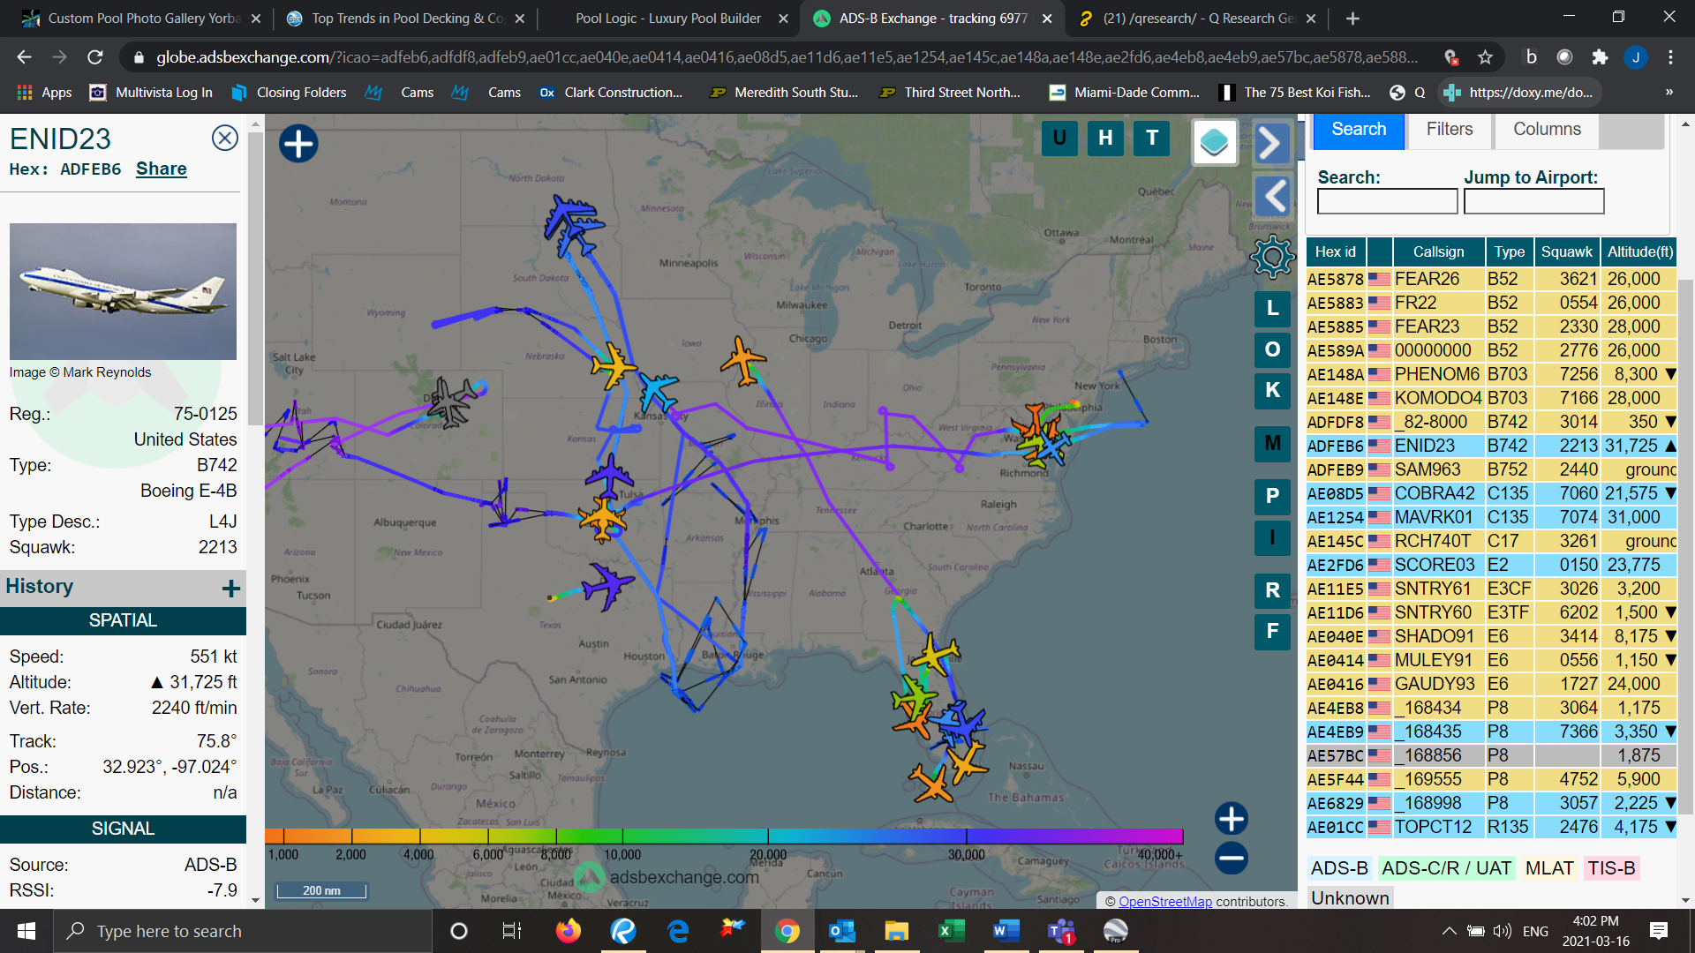Toggle the M map button
Viewport: 1695px width, 953px height.
[x=1272, y=443]
